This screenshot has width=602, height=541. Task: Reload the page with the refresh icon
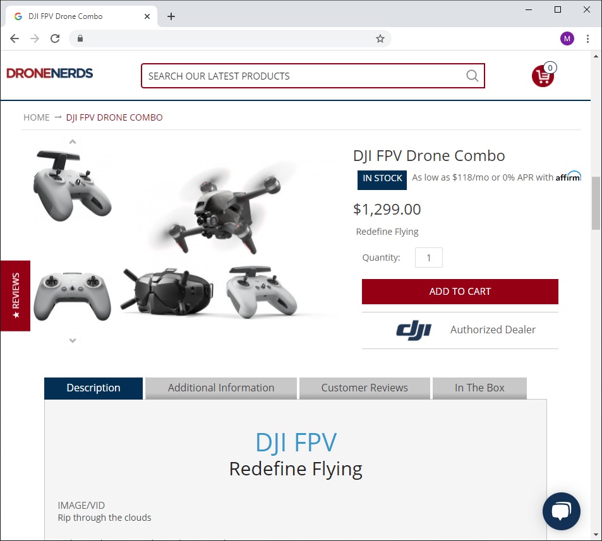[55, 39]
